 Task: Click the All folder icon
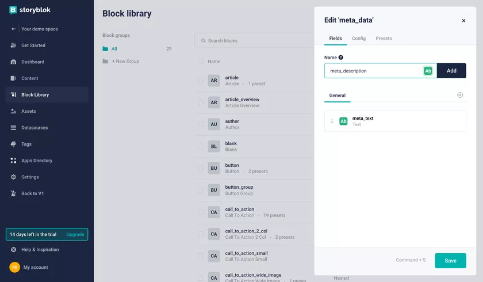(x=105, y=49)
